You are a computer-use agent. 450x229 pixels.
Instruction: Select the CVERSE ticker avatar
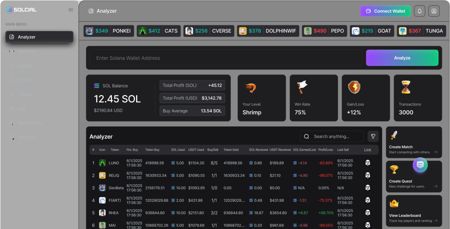pyautogui.click(x=189, y=31)
